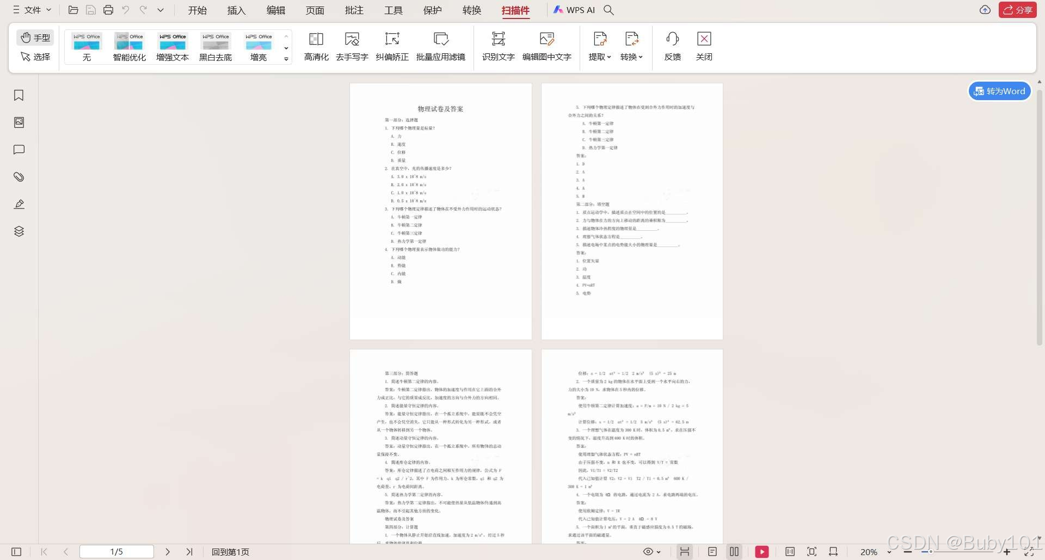The height and width of the screenshot is (560, 1045).
Task: Click the 反馈 feedback headset icon
Action: [673, 46]
